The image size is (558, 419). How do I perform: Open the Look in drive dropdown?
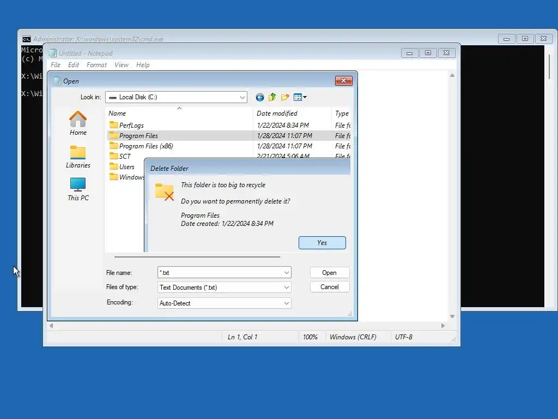[x=242, y=97]
